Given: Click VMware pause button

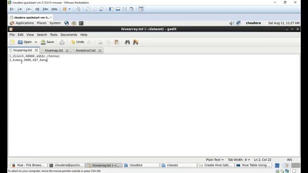Looking at the screenshot, I should pos(64,9).
